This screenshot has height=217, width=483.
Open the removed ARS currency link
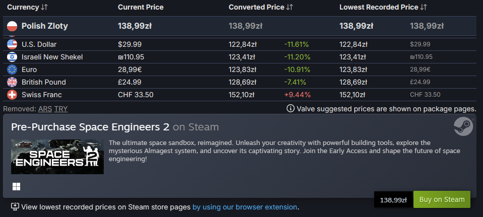[x=45, y=109]
